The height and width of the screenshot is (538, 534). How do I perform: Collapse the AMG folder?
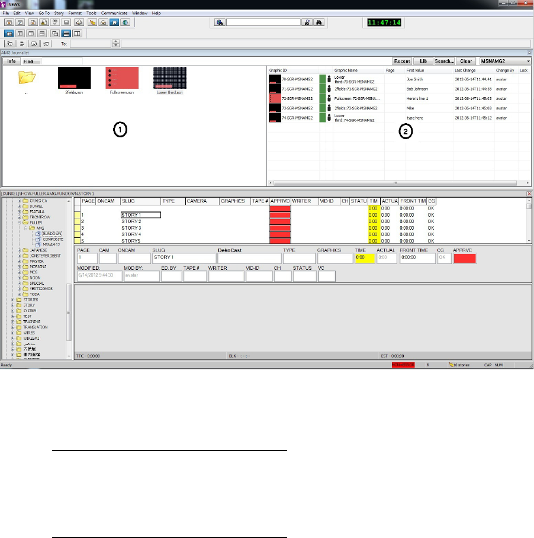coord(25,228)
